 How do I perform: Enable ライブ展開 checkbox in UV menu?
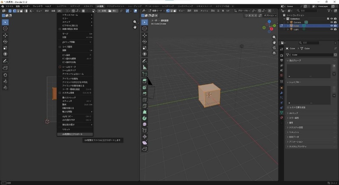click(60, 47)
